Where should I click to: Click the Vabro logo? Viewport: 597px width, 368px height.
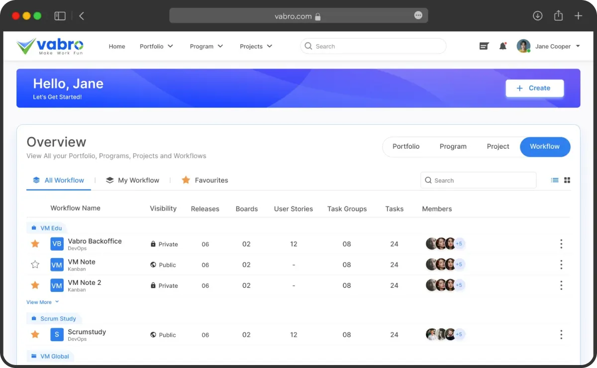coord(50,46)
